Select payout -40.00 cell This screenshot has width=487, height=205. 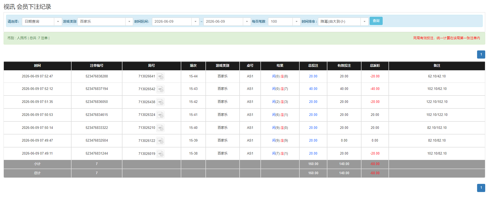(x=375, y=89)
